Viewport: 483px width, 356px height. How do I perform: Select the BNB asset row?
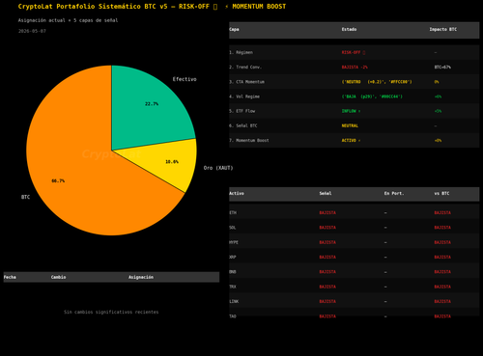point(355,272)
